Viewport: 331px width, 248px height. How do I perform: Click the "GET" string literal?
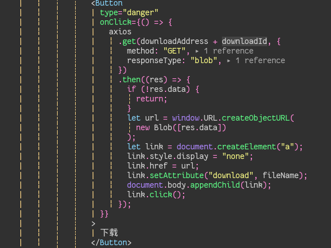point(175,51)
